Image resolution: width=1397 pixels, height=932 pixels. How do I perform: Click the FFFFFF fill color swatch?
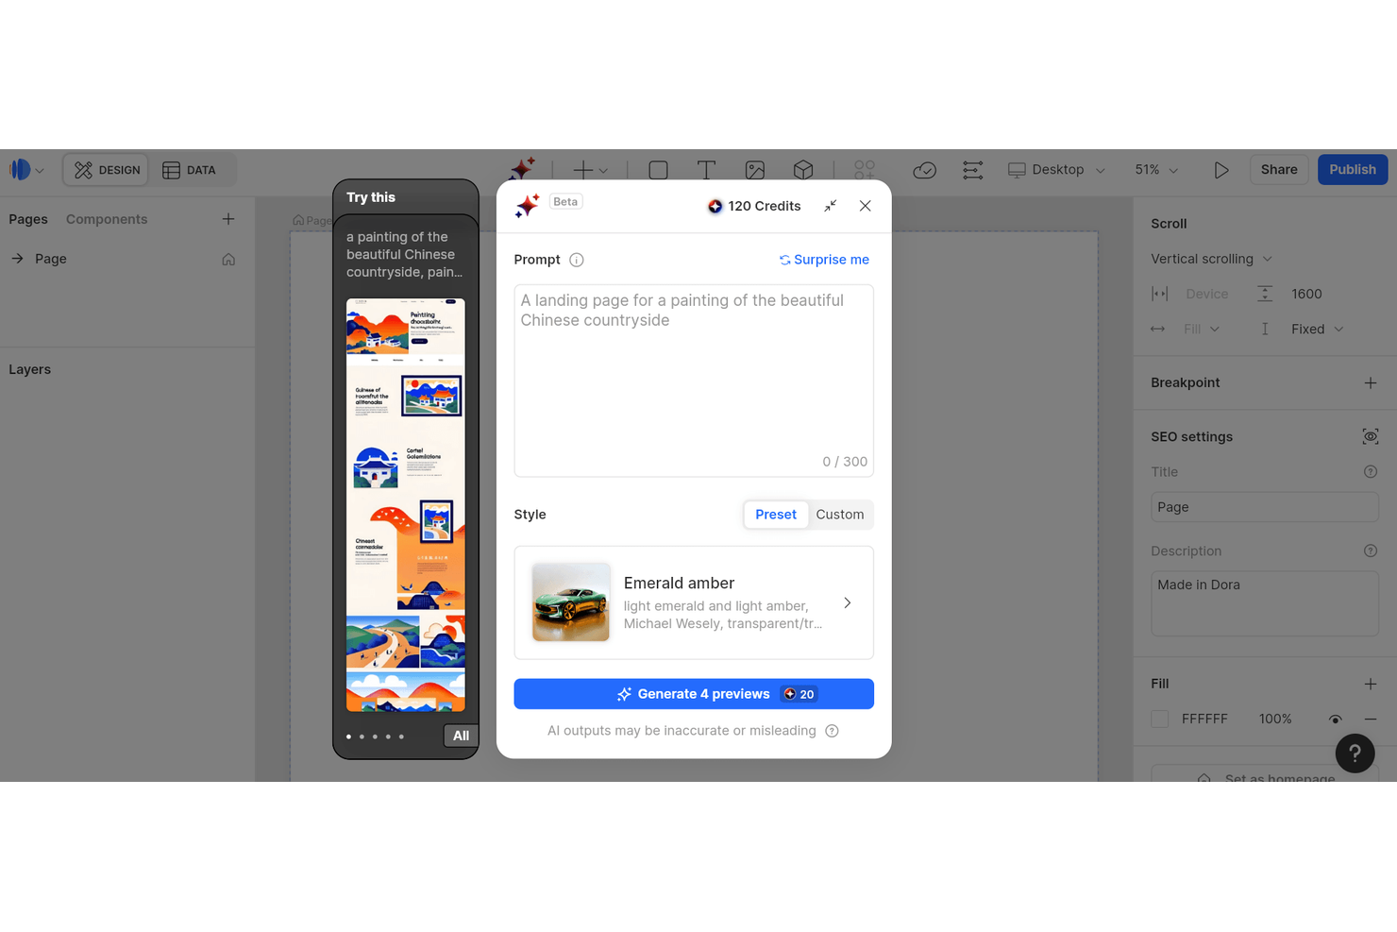tap(1159, 719)
